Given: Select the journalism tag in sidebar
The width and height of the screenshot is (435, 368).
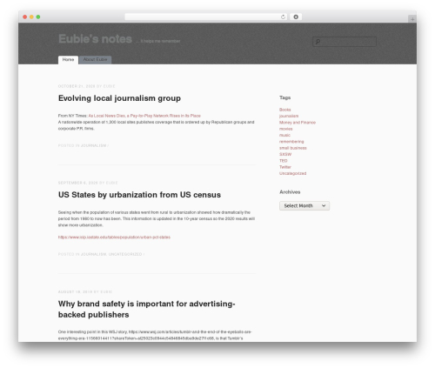Looking at the screenshot, I should click(x=289, y=116).
